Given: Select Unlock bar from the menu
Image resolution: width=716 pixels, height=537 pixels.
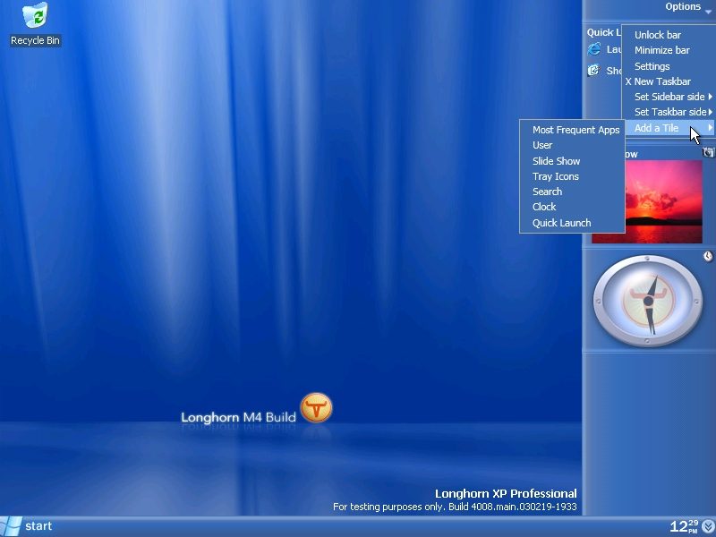Looking at the screenshot, I should pos(669,35).
